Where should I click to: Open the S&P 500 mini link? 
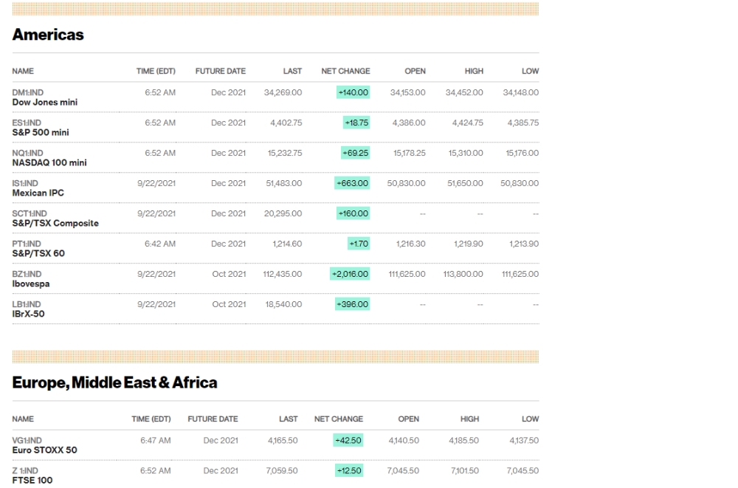(41, 132)
